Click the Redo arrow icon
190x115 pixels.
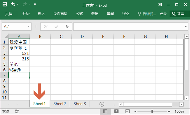pos(25,4)
